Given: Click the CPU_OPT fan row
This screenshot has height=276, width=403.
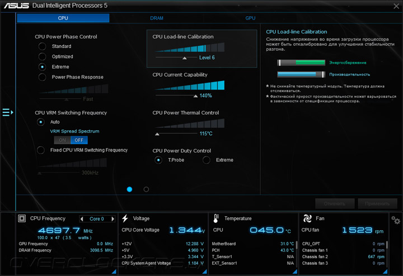Looking at the screenshot, I should click(343, 244).
